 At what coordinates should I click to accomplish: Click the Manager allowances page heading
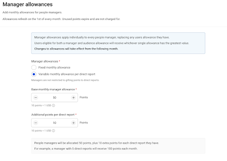tap(27, 4)
